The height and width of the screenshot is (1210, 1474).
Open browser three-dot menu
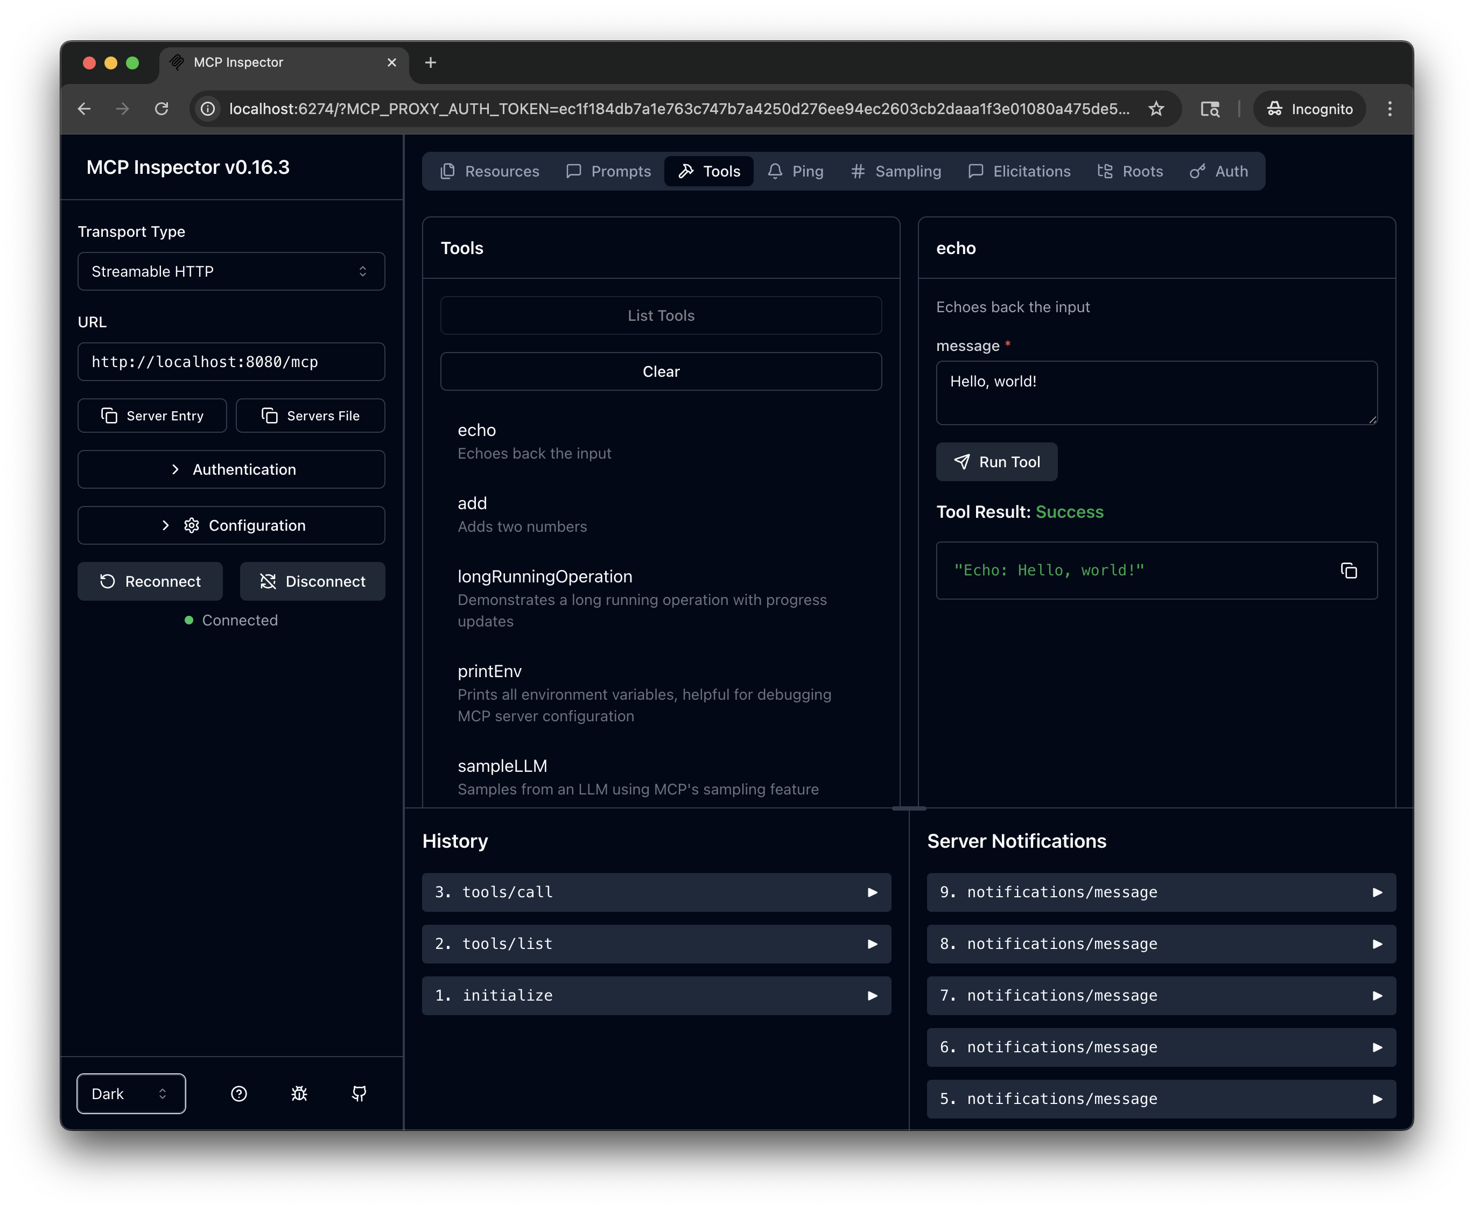coord(1389,109)
